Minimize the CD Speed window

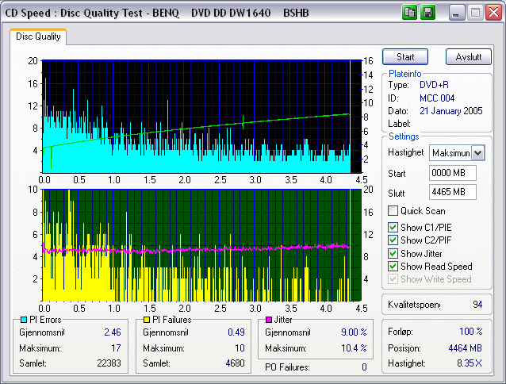pos(458,12)
